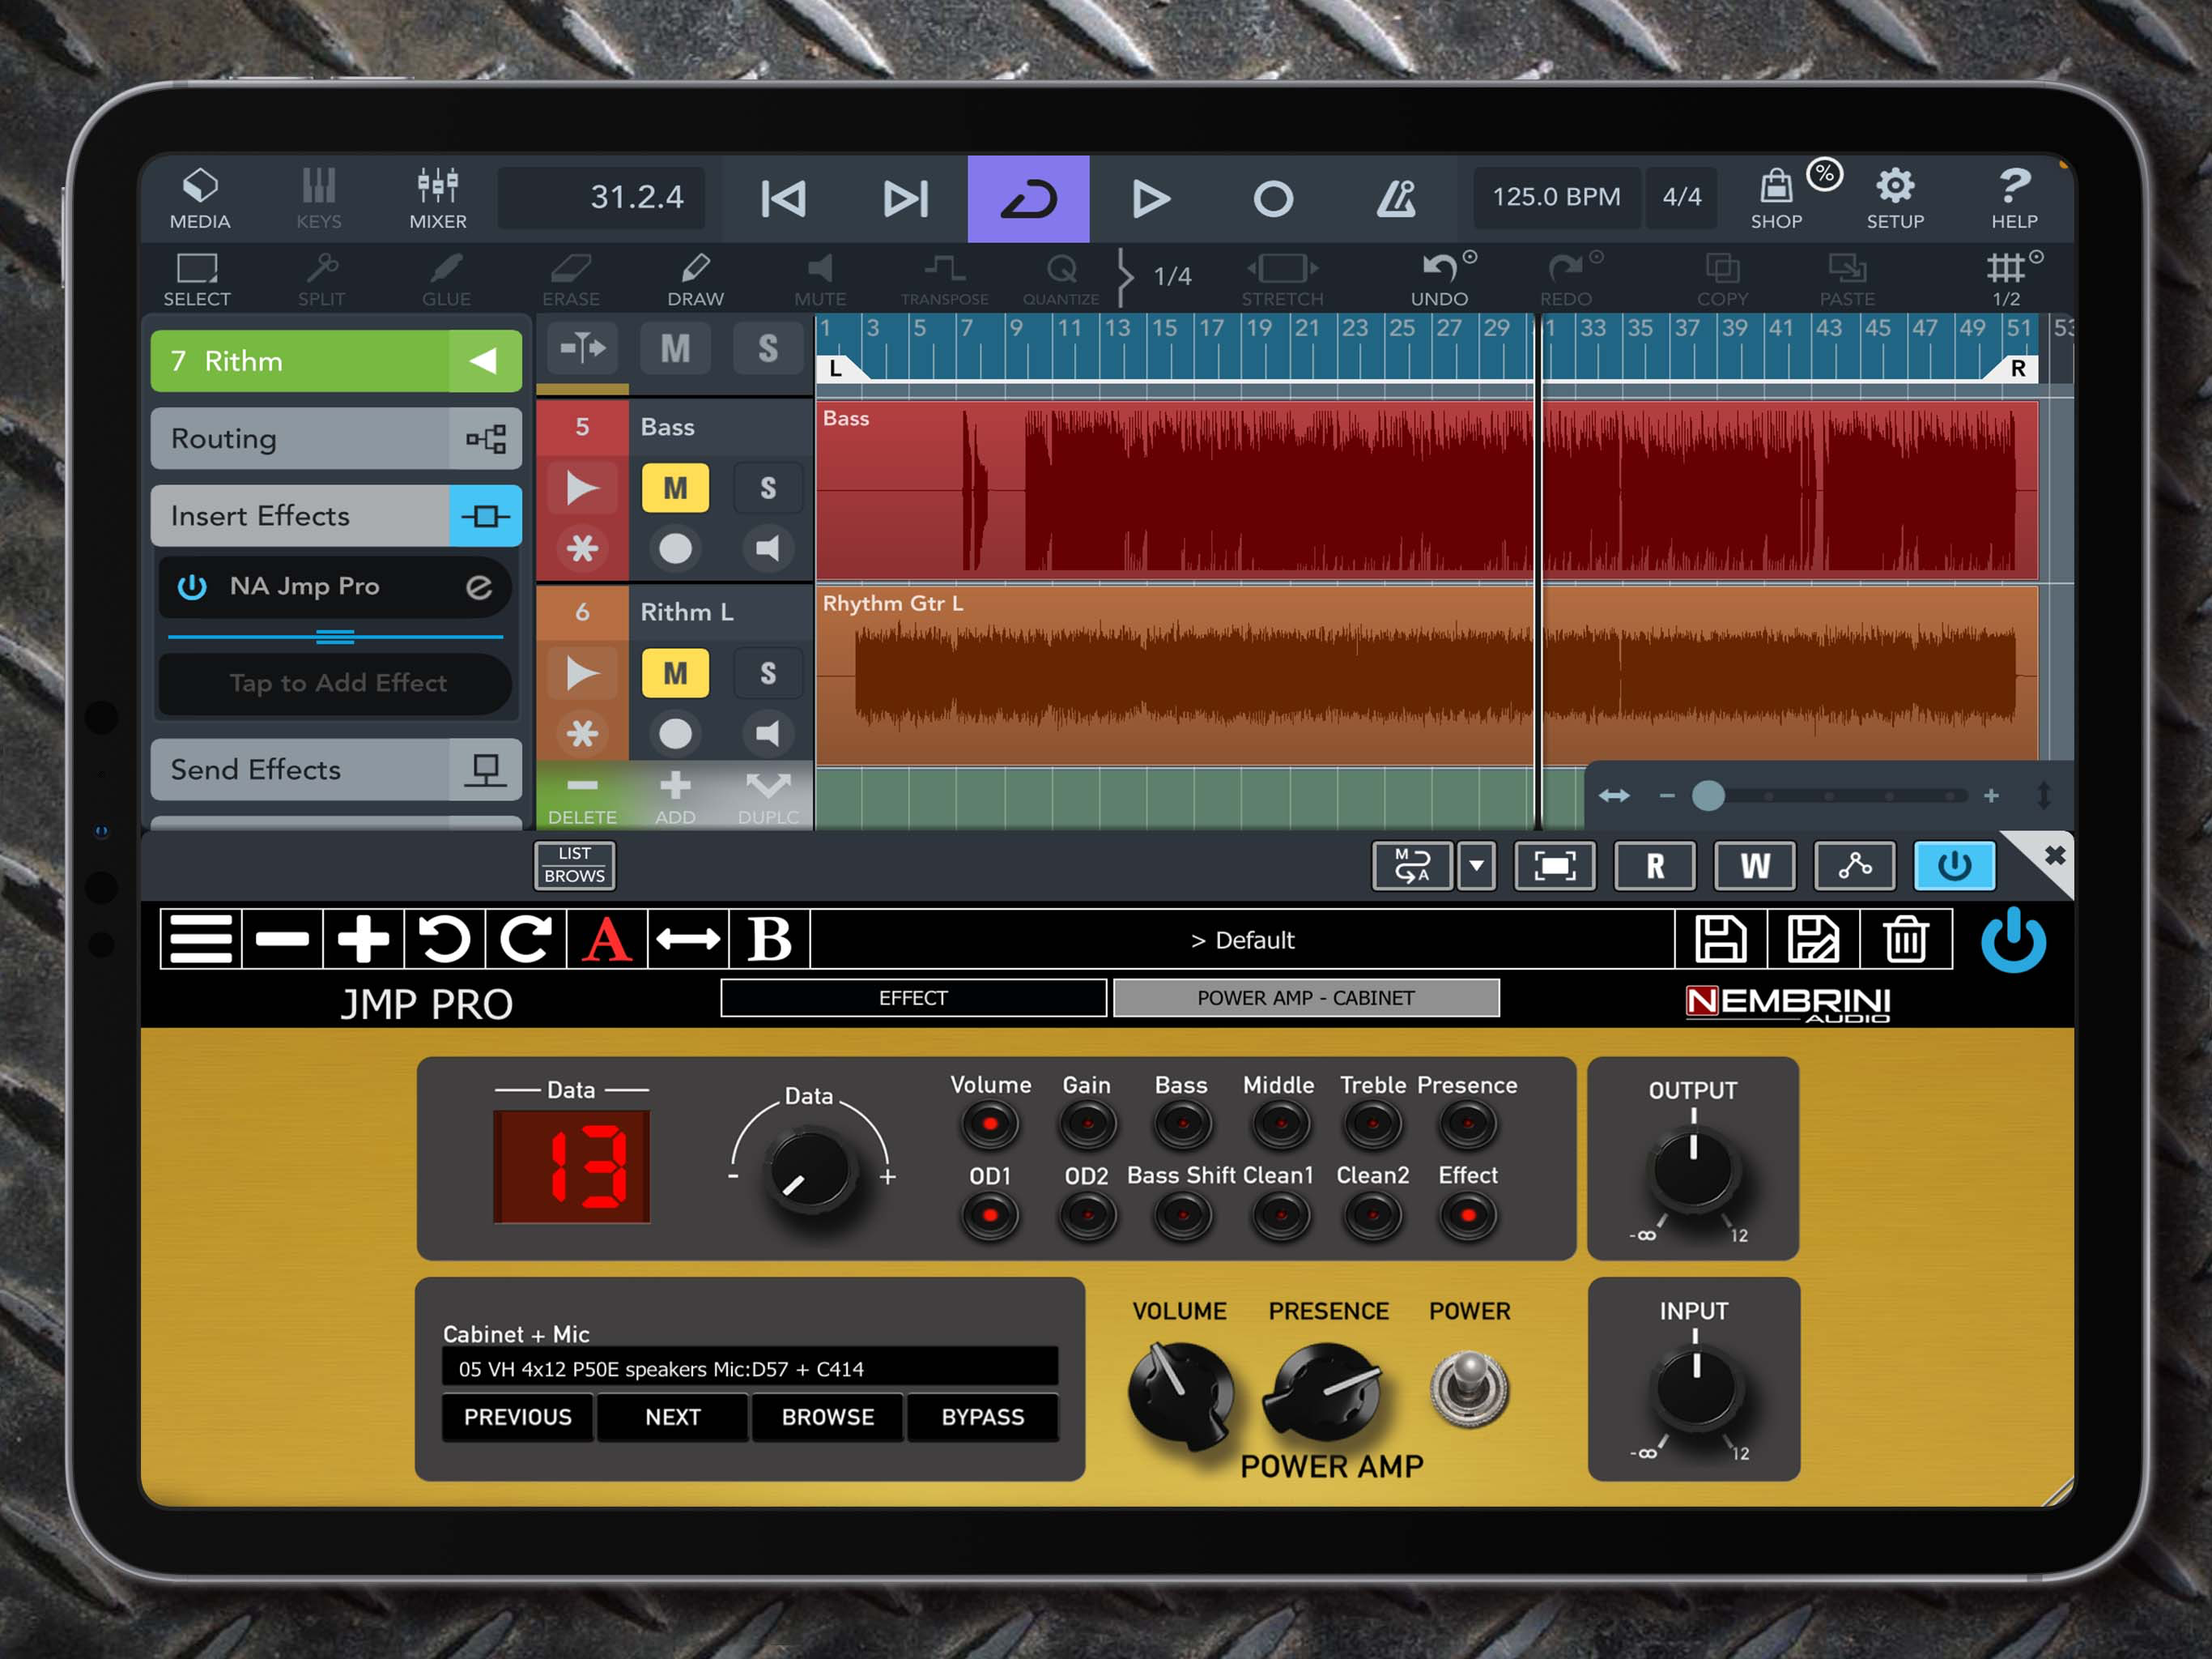Delete preset with trash icon
The height and width of the screenshot is (1659, 2212).
click(x=1906, y=939)
